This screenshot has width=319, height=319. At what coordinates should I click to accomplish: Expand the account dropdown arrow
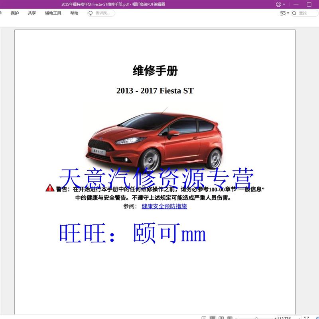[x=284, y=4]
